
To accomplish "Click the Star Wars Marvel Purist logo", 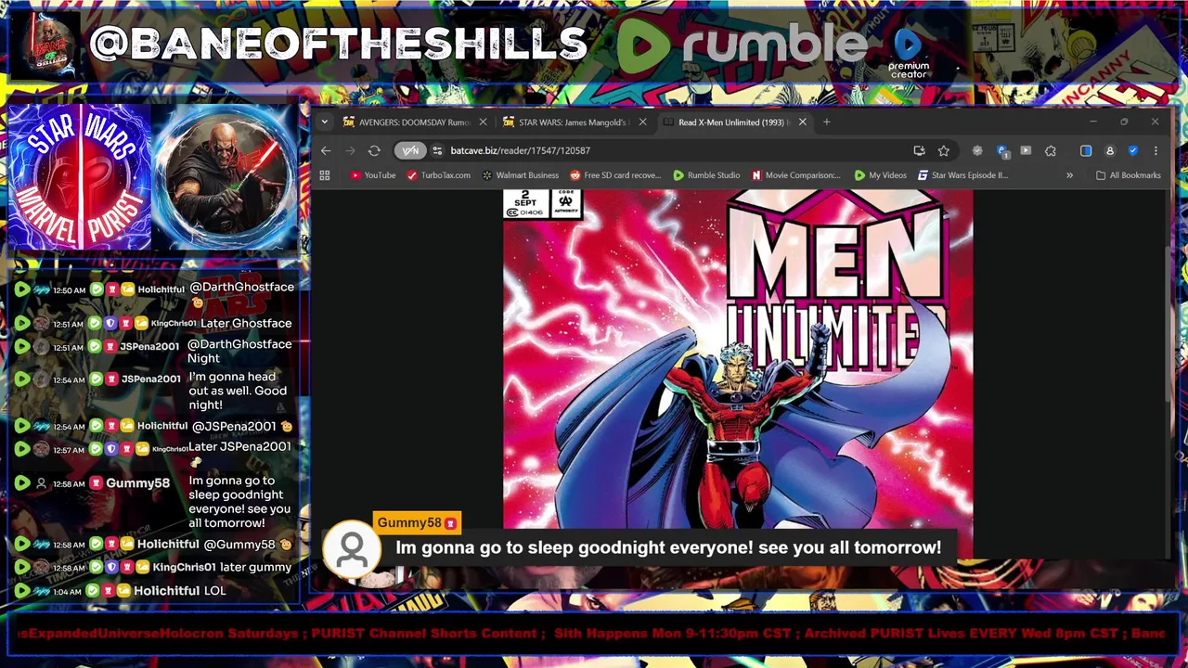I will (79, 177).
